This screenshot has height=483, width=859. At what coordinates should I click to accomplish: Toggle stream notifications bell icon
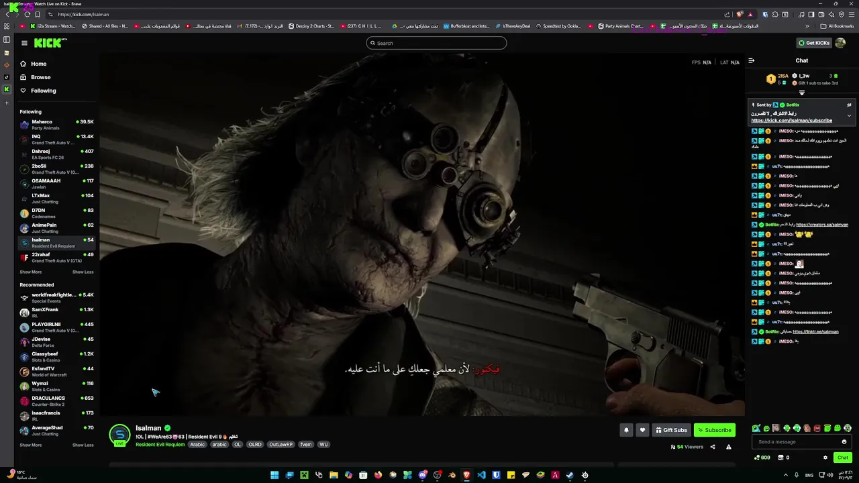click(x=626, y=430)
